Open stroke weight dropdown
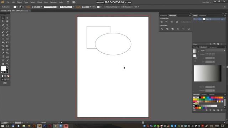Image resolution: width=228 pixels, height=128 pixels. tap(41, 7)
